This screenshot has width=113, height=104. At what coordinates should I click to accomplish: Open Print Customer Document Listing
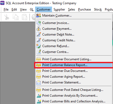click(x=74, y=59)
